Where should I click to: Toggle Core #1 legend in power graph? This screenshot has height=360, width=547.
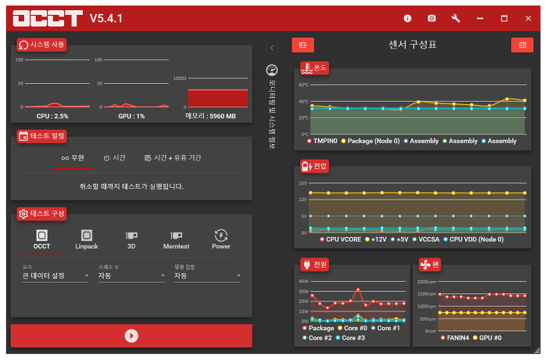click(385, 328)
